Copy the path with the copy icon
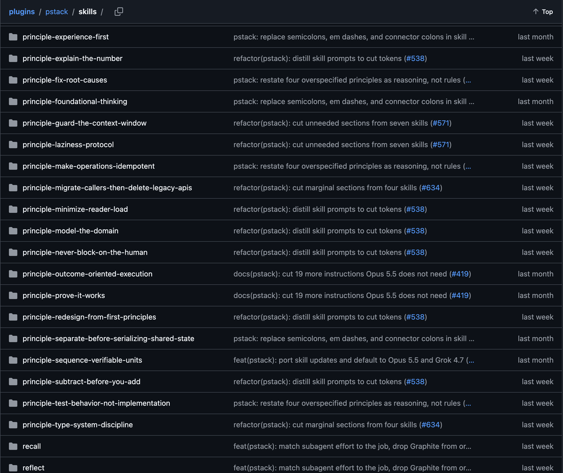 click(119, 12)
